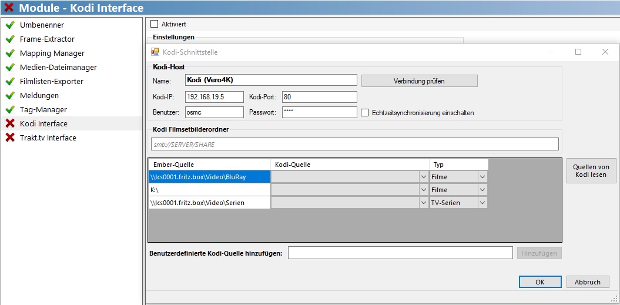Click the Kodi-IP input field
The height and width of the screenshot is (305, 620).
(215, 96)
